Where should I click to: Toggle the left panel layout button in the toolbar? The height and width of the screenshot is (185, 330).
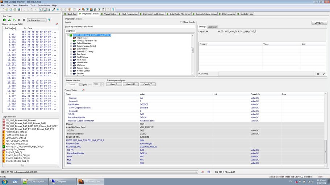coord(41,9)
